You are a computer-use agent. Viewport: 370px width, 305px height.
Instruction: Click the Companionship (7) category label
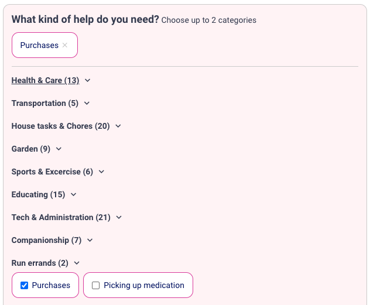point(46,241)
